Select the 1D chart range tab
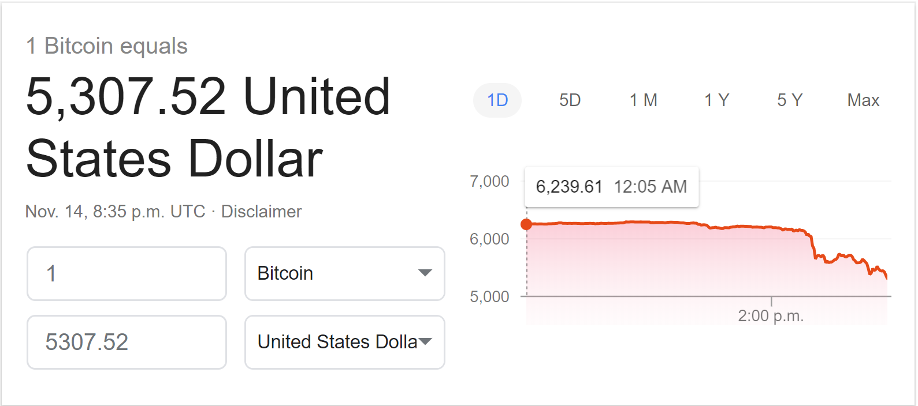Screen dimensions: 918x406 497,100
